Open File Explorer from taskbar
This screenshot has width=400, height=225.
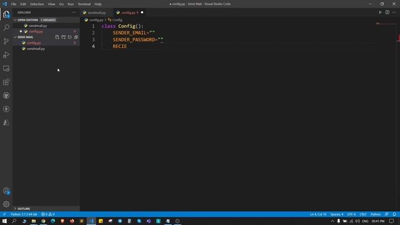click(x=34, y=221)
